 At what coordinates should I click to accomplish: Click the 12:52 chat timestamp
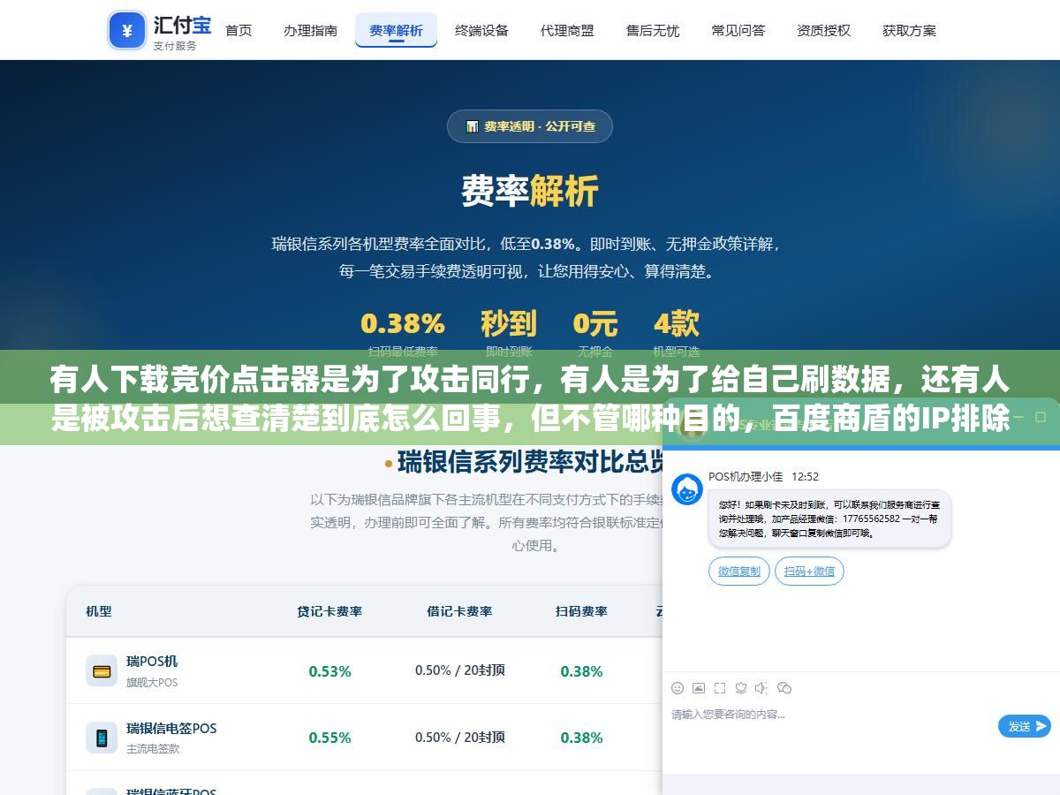[x=805, y=476]
